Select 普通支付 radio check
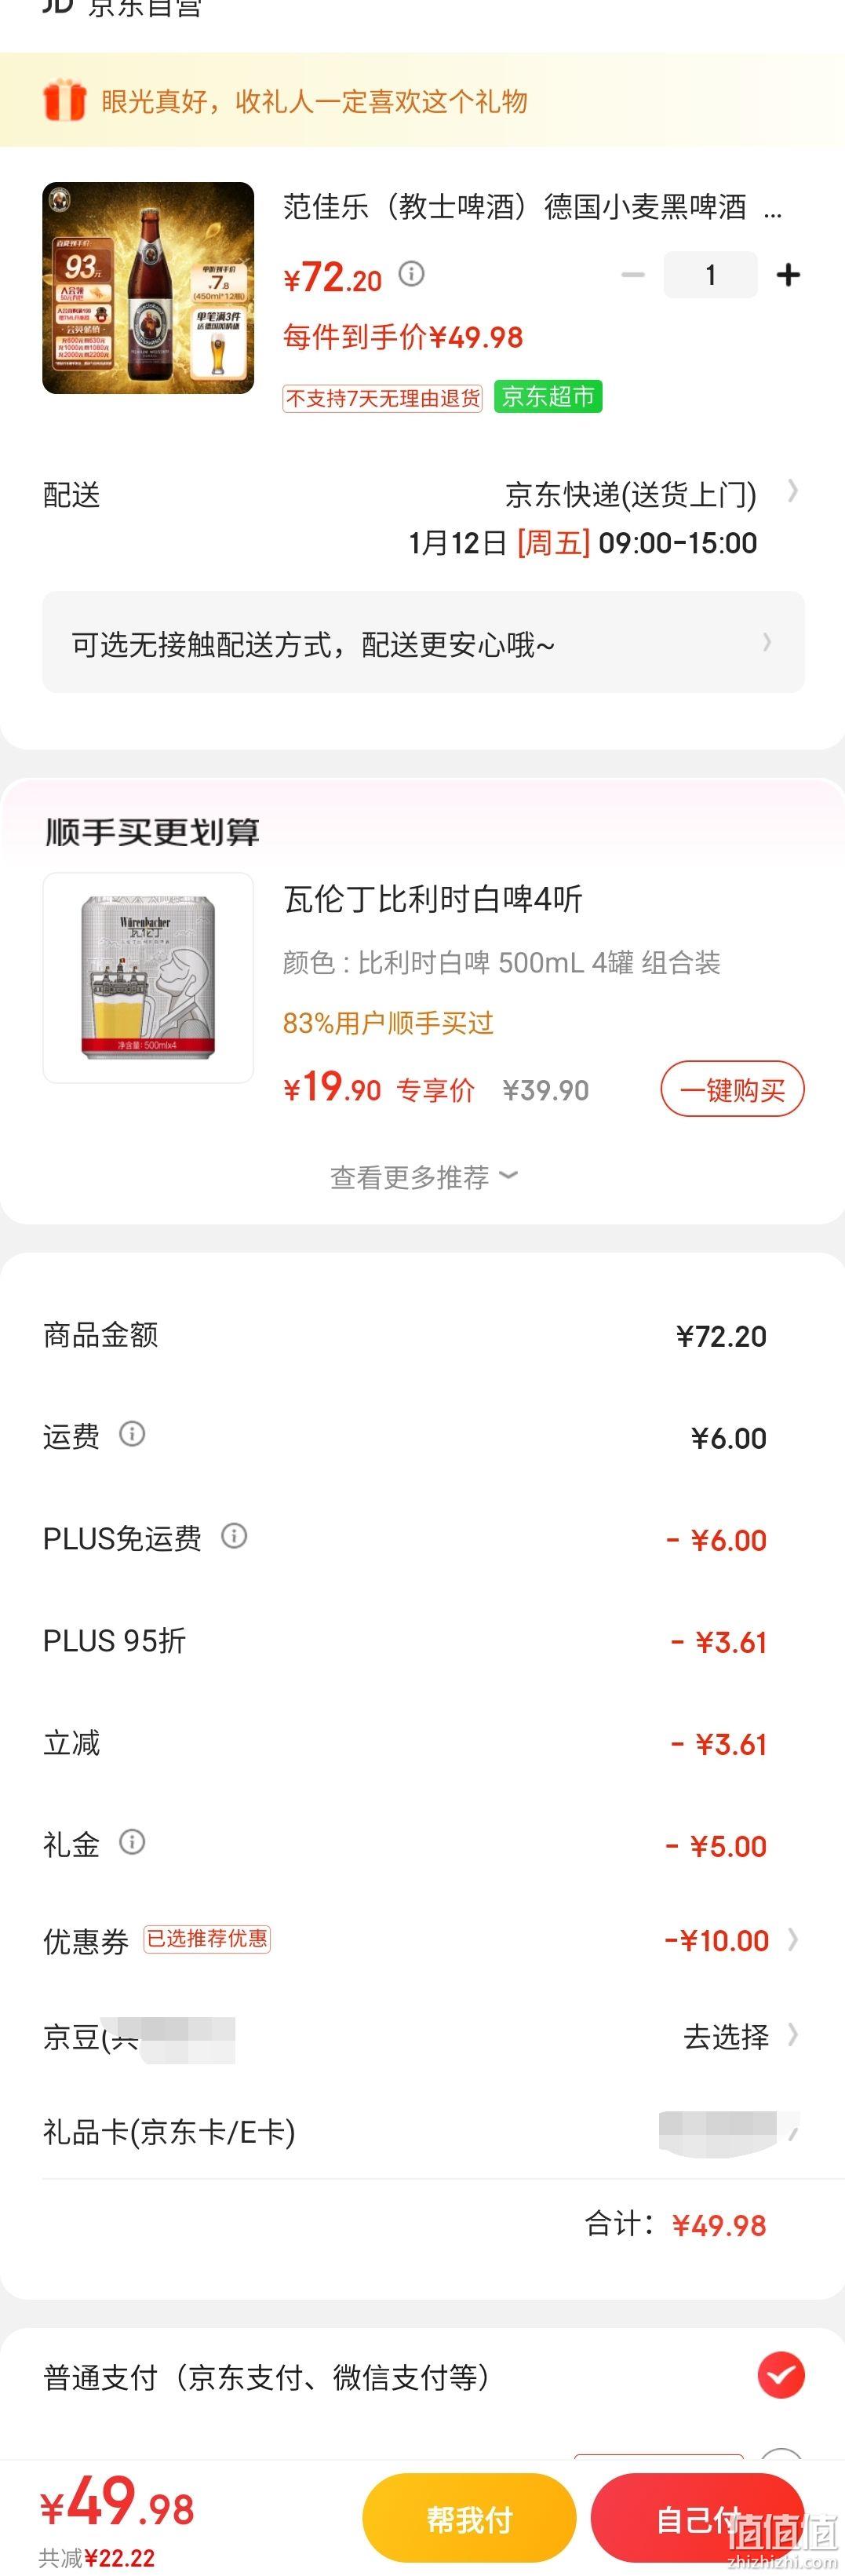The width and height of the screenshot is (845, 2576). pos(781,2375)
